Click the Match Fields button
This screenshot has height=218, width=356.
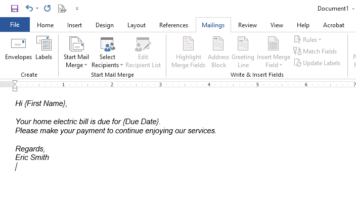315,51
